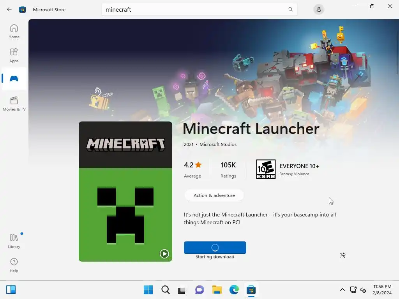Click the ESRB Everyone 10+ rating badge
Viewport: 399px width, 299px height.
[266, 169]
